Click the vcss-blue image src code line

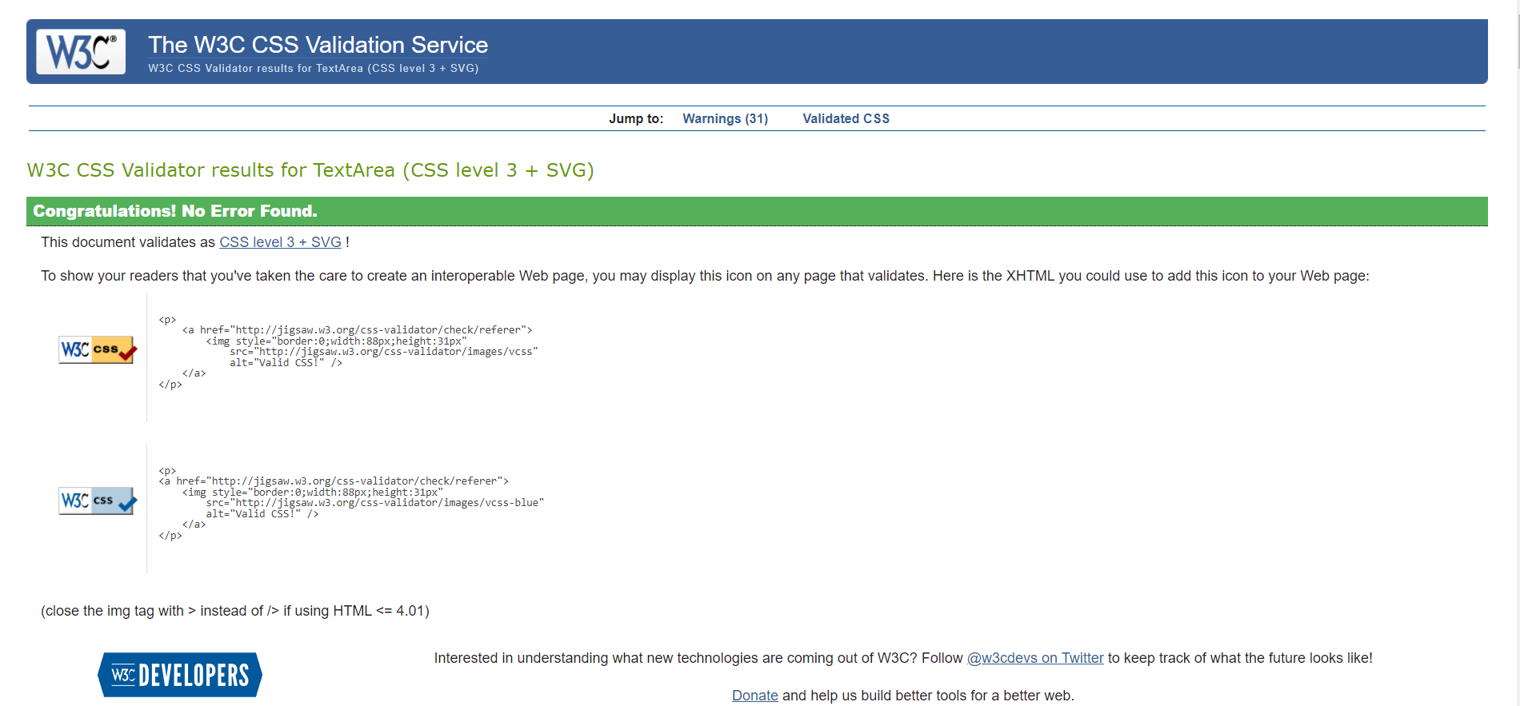tap(374, 503)
